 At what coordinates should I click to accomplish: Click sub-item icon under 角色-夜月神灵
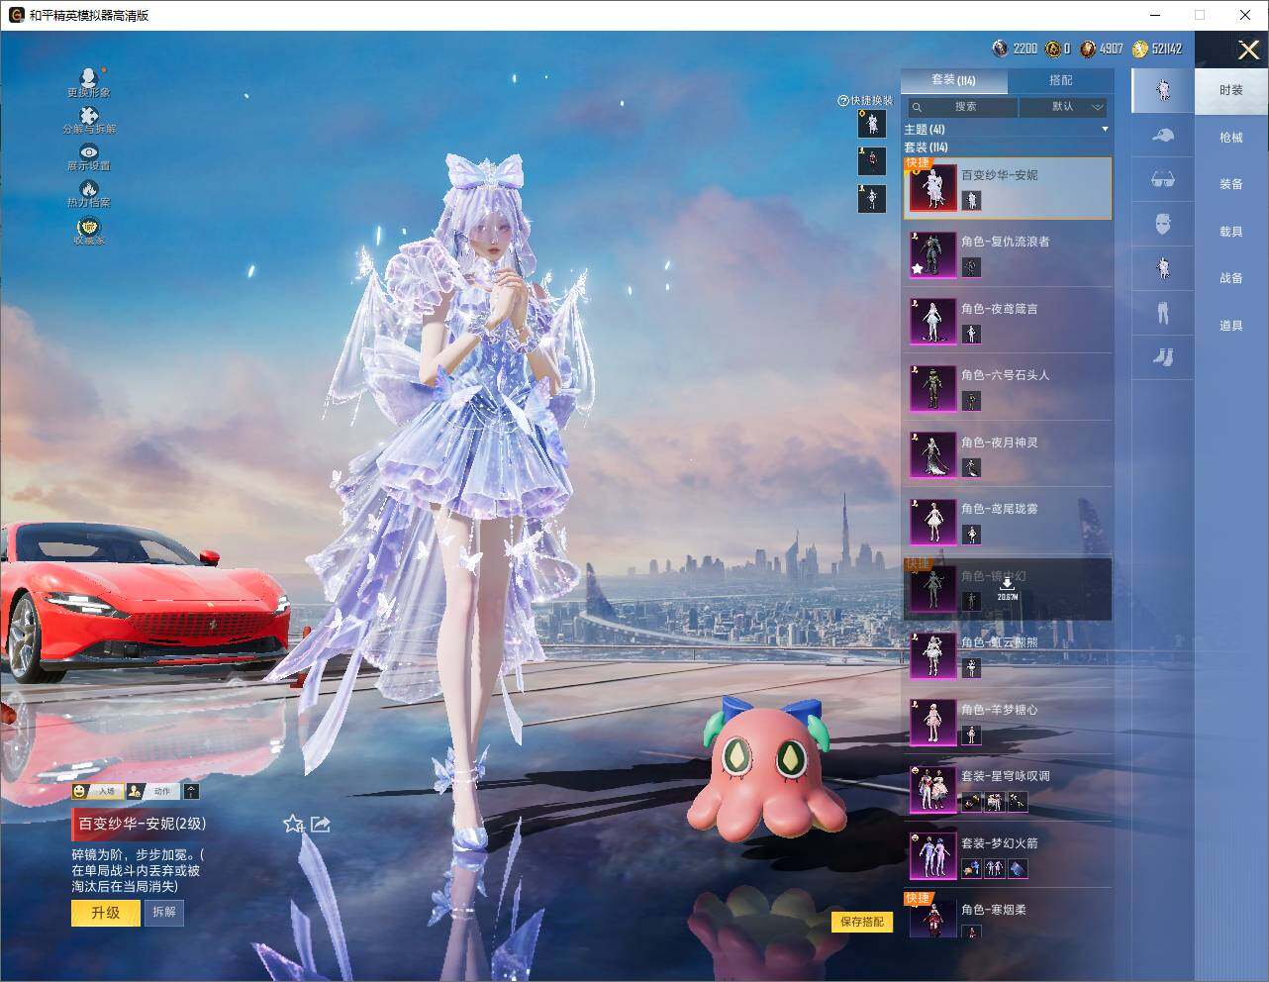point(971,467)
